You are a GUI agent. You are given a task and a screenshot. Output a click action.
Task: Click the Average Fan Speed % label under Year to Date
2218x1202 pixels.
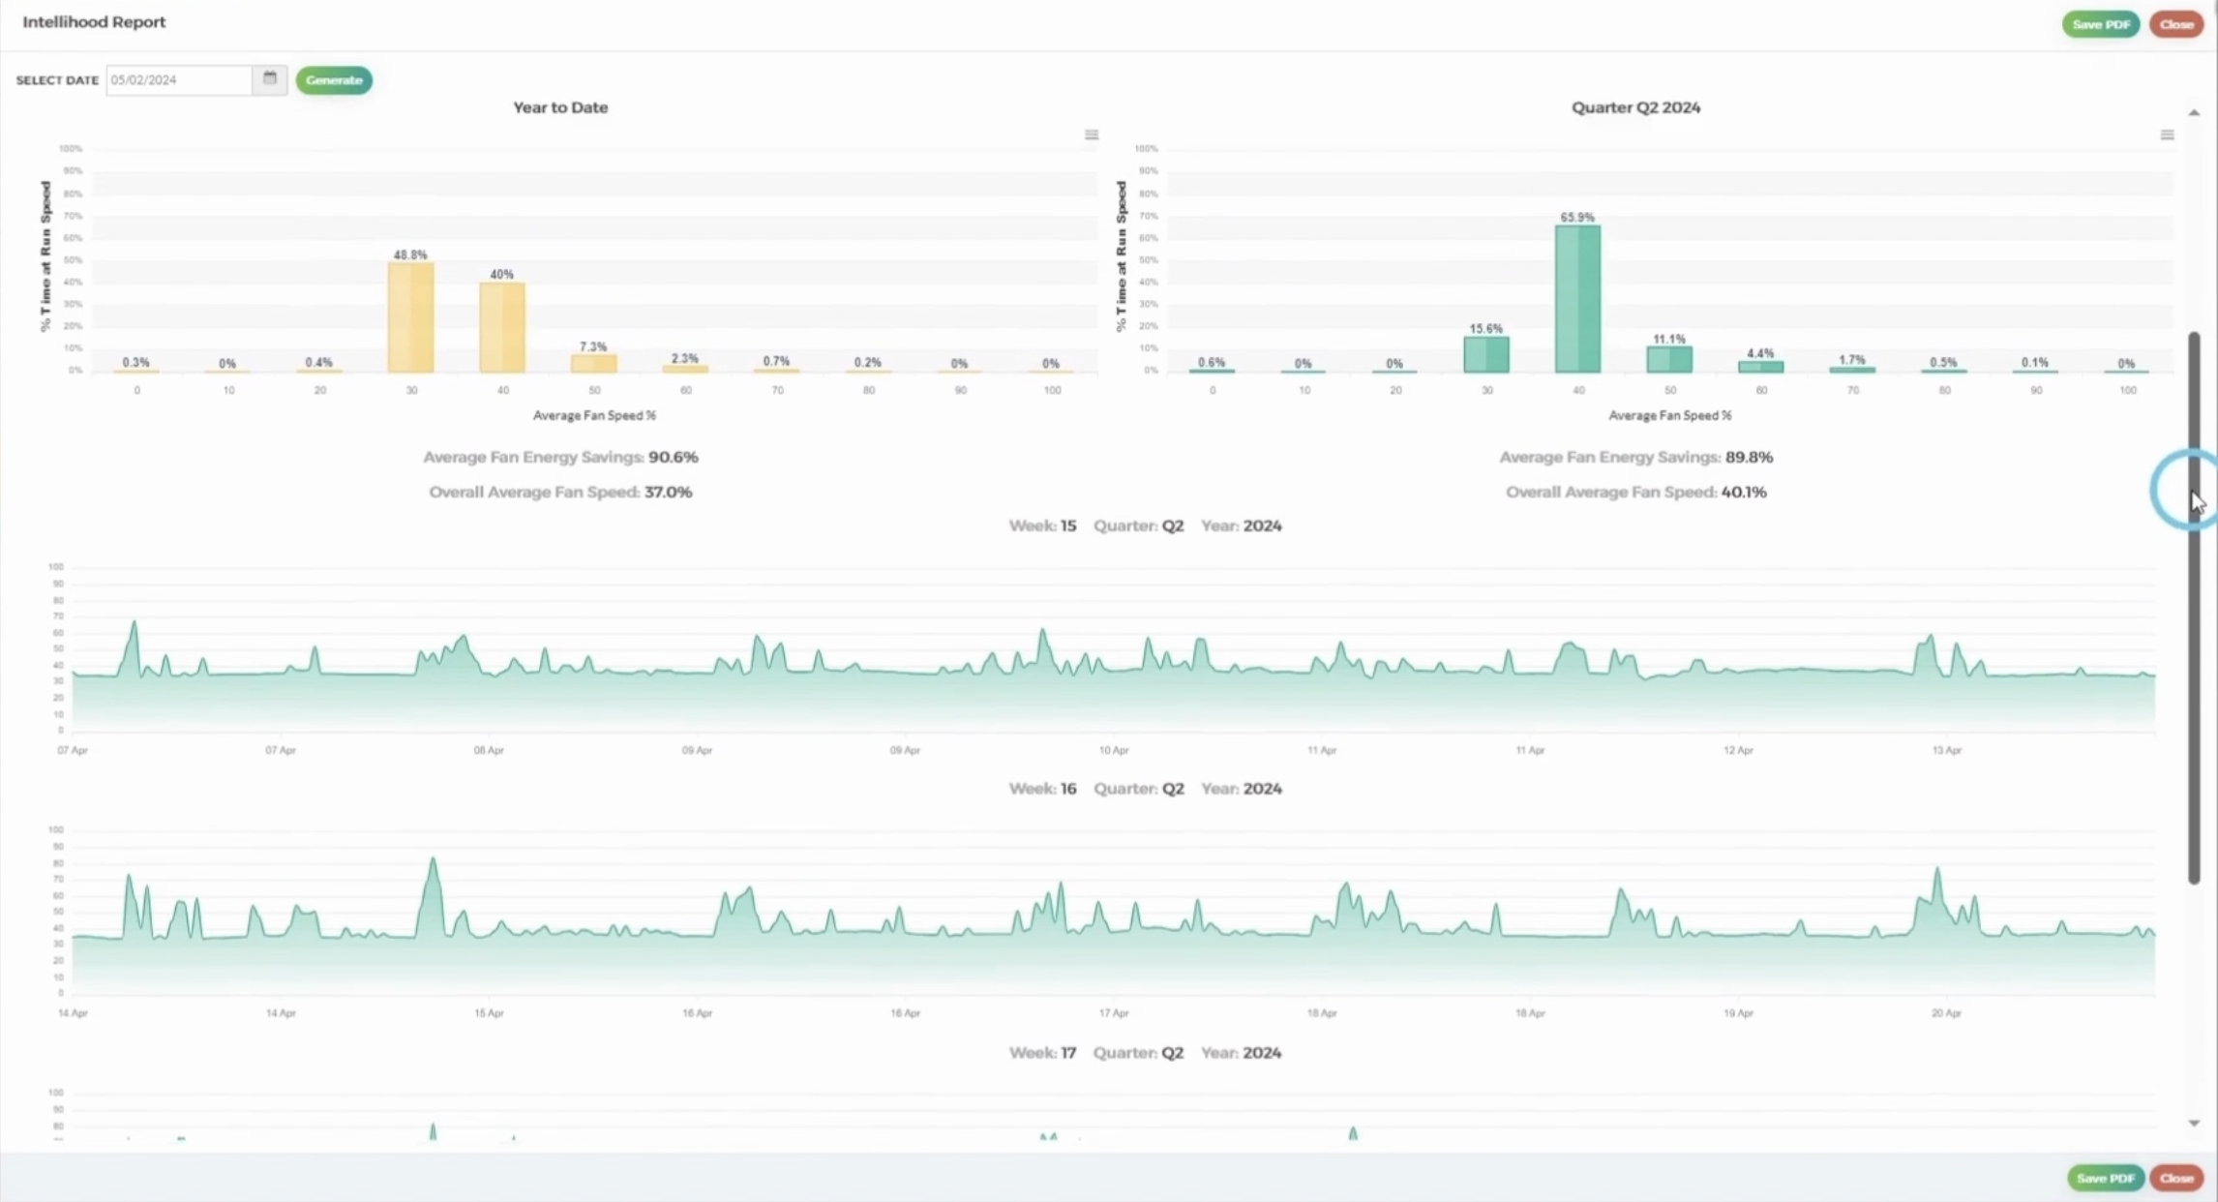click(594, 415)
